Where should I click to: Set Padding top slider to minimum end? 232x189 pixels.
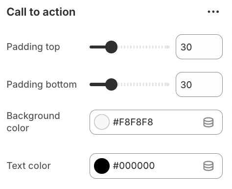click(x=91, y=47)
